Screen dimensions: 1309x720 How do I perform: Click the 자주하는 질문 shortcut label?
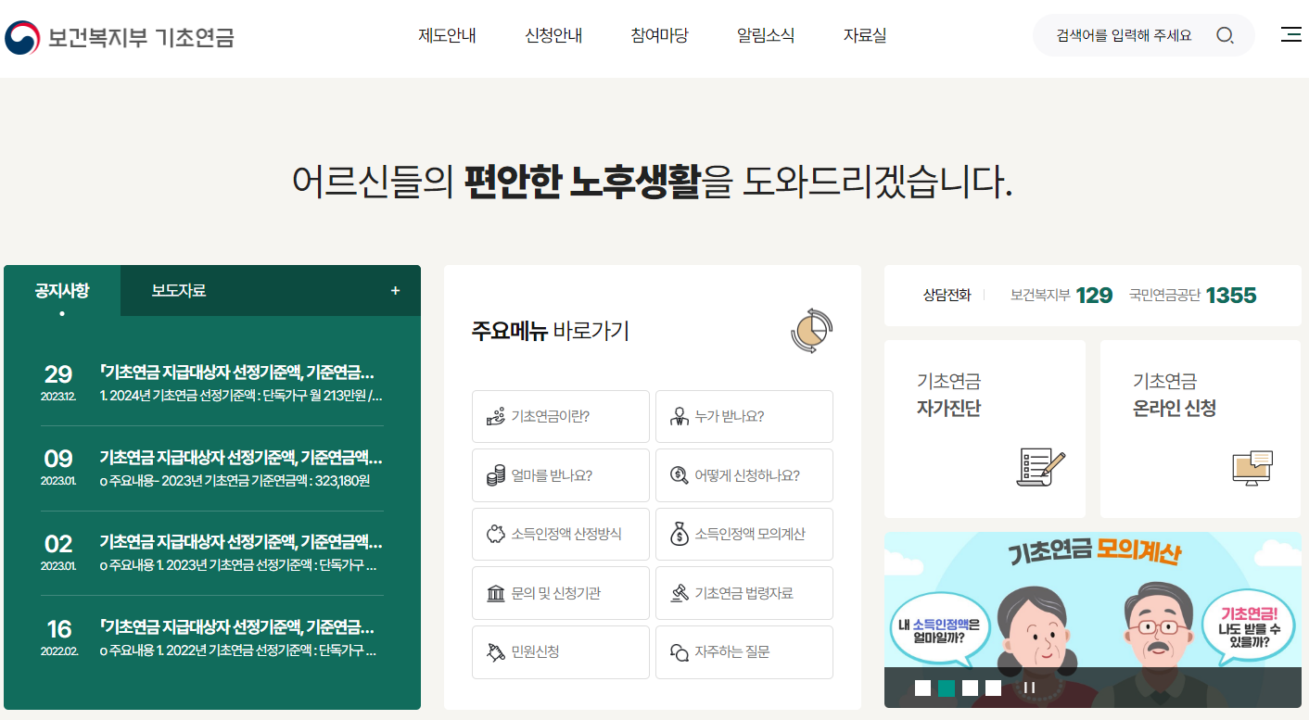[x=732, y=652]
